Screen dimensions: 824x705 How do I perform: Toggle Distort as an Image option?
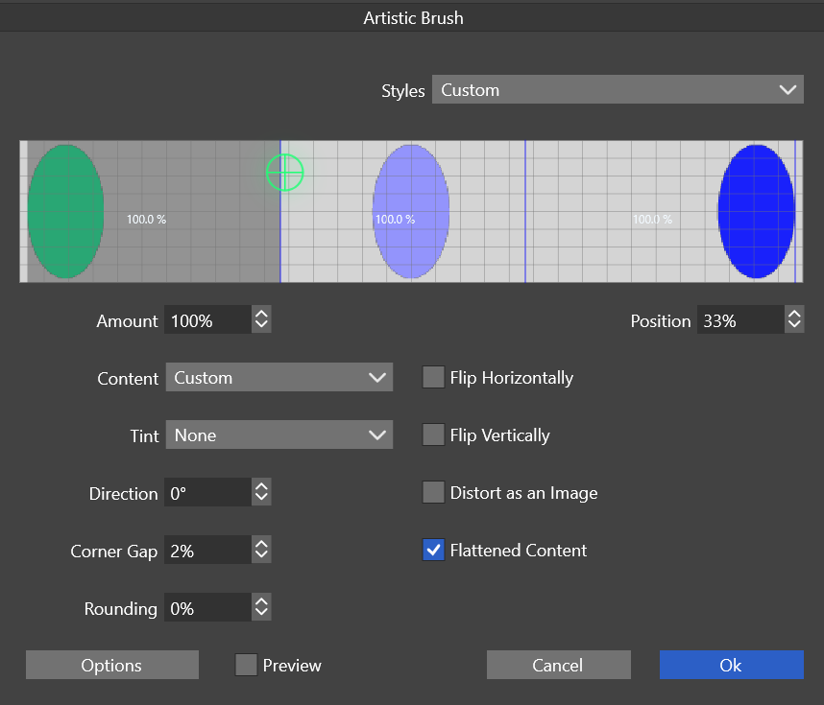tap(433, 492)
